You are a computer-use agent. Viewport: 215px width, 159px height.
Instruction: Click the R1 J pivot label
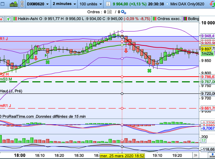pyautogui.click(x=4, y=39)
